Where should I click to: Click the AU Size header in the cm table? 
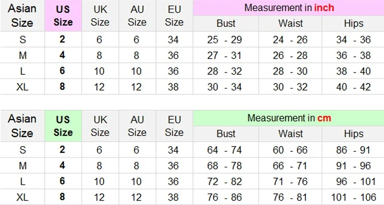click(x=137, y=126)
